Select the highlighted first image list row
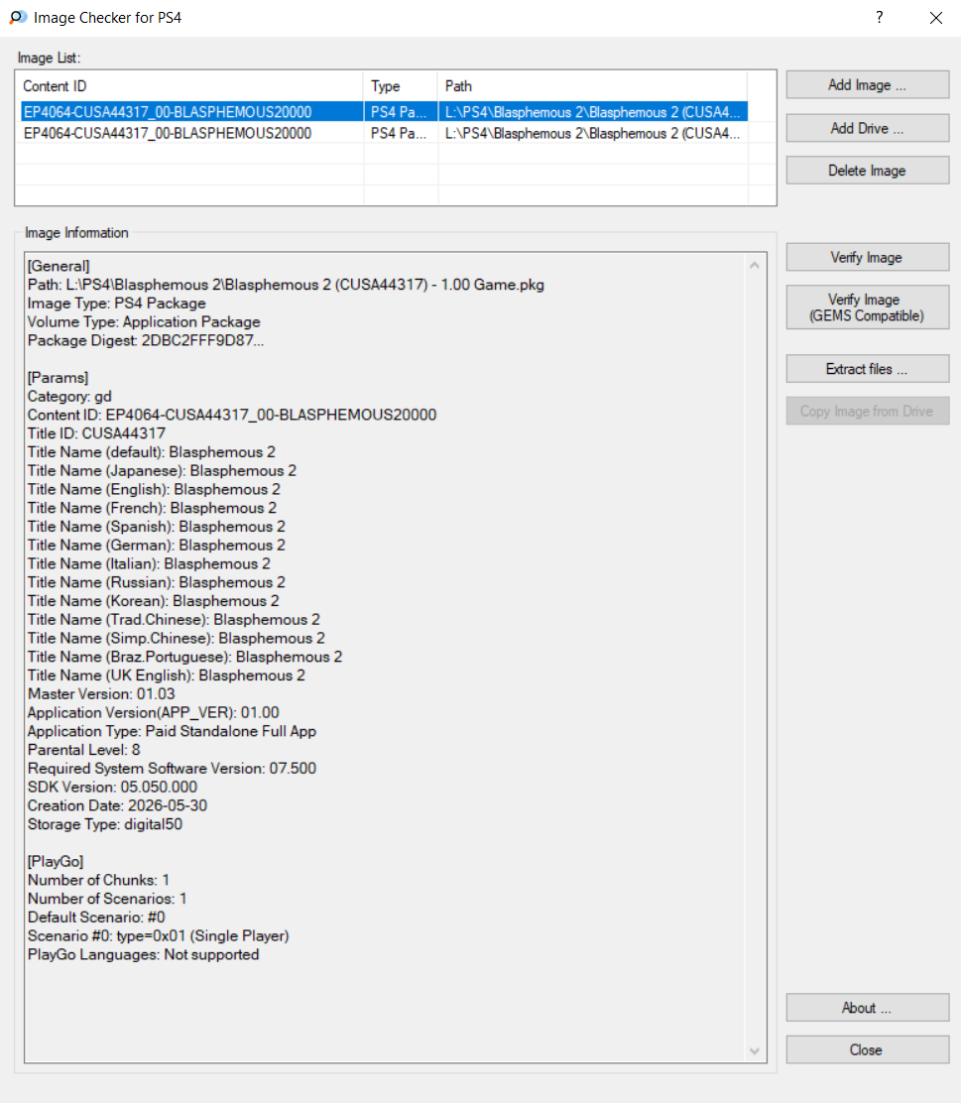The width and height of the screenshot is (961, 1103). point(384,112)
